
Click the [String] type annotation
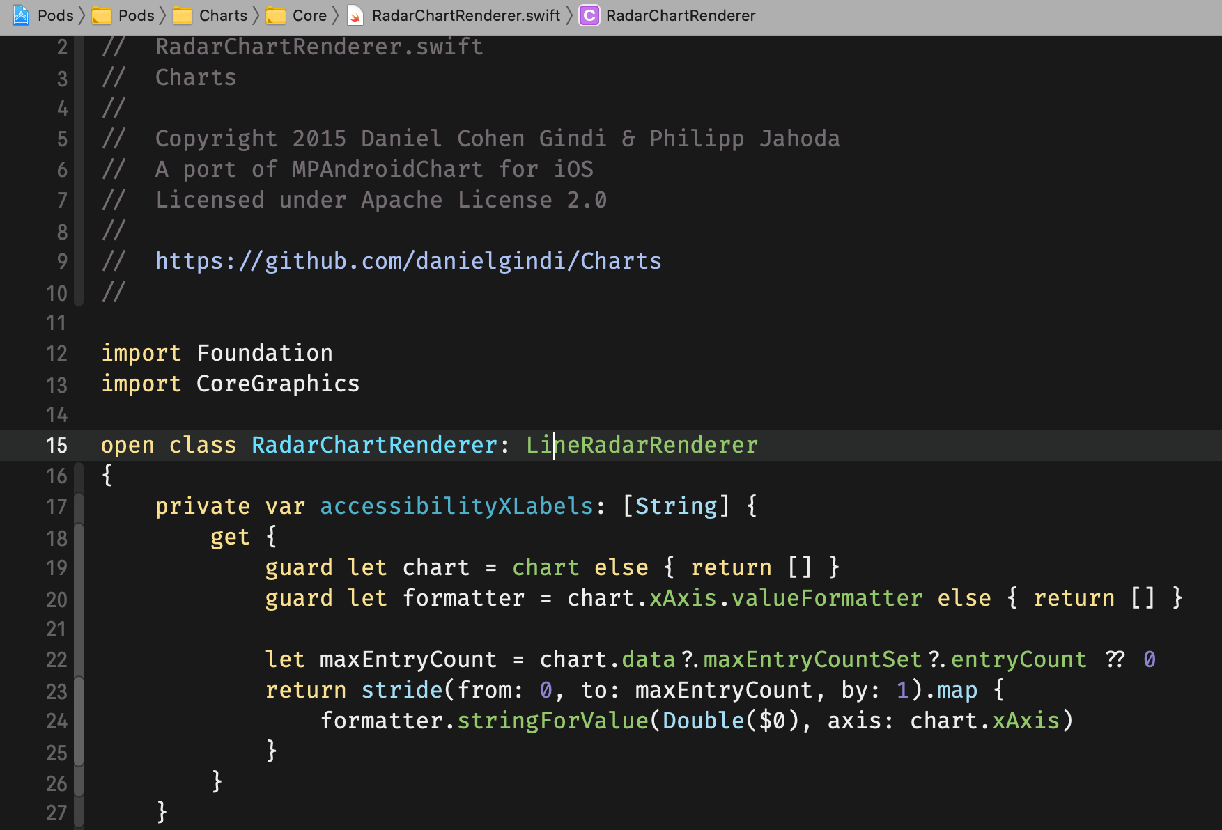676,506
